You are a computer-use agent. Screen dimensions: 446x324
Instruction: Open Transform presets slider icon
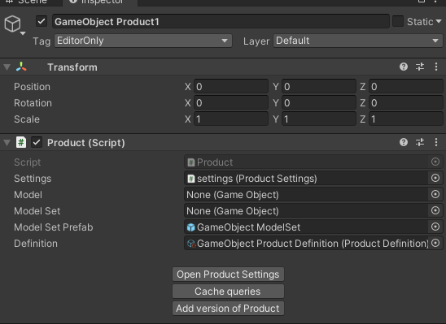(x=420, y=67)
